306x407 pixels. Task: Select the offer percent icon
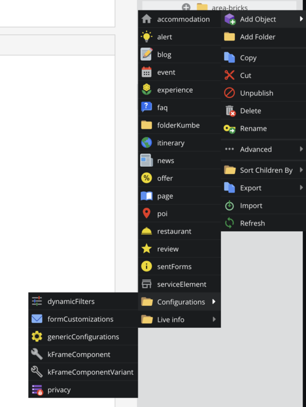146,178
